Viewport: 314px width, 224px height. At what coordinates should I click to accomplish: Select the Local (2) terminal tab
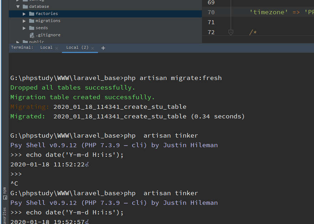[x=77, y=47]
